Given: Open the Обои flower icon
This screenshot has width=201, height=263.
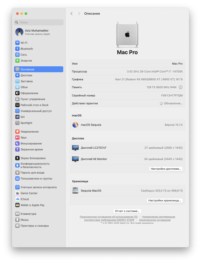Looking at the screenshot, I should [x=18, y=87].
